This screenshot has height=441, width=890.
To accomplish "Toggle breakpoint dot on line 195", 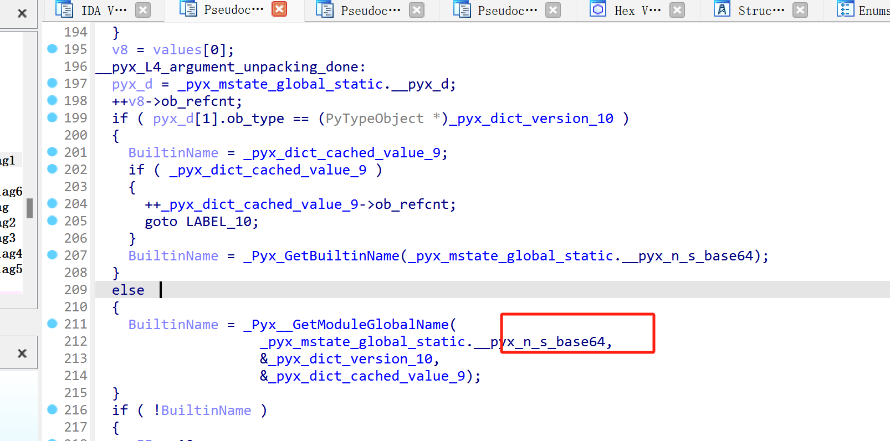I will [x=52, y=49].
